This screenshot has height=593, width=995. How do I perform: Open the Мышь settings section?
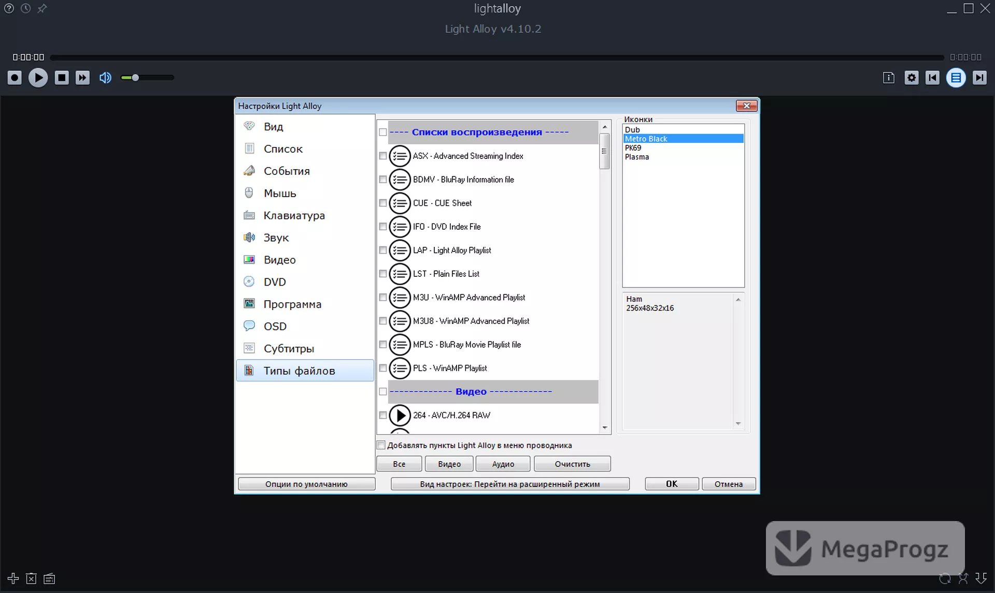click(305, 194)
